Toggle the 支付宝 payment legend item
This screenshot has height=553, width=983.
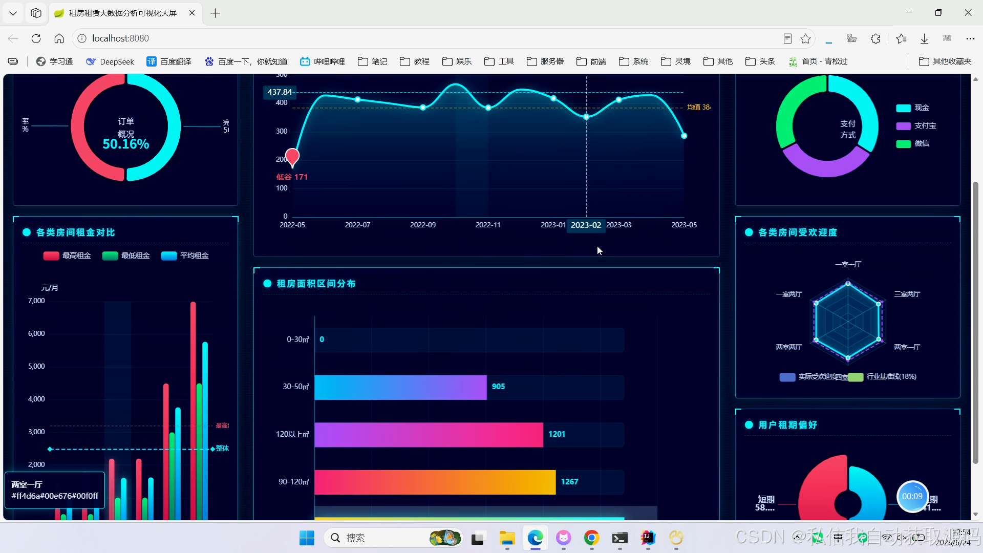916,126
